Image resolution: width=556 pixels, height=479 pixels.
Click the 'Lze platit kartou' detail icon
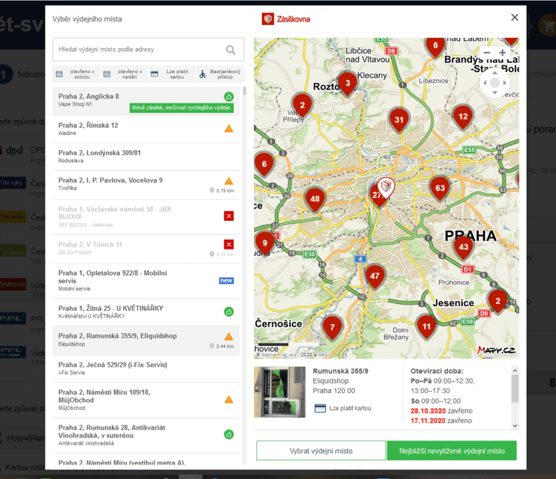pyautogui.click(x=320, y=408)
